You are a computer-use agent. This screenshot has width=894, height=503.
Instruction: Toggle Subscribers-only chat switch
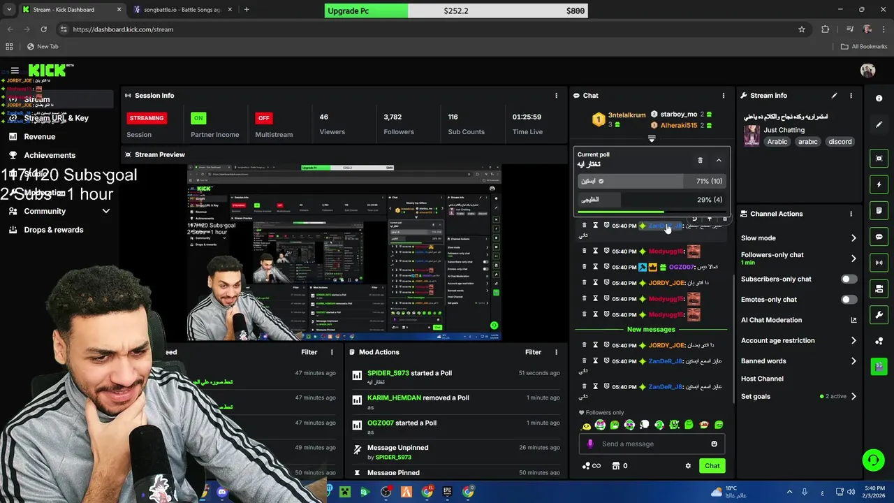[x=849, y=279]
